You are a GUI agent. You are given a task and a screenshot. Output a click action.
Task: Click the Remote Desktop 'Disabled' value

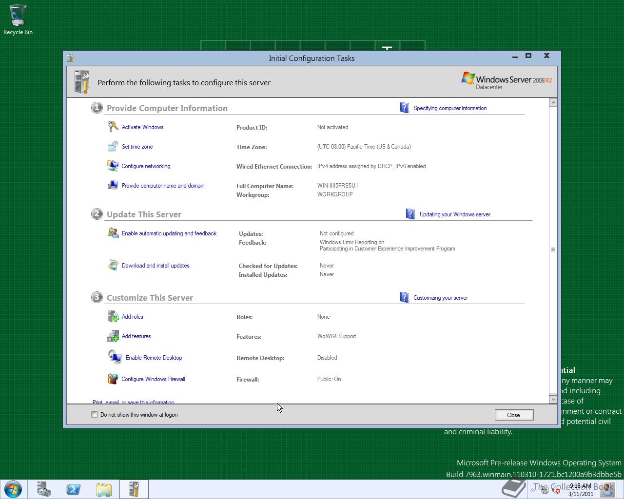327,358
